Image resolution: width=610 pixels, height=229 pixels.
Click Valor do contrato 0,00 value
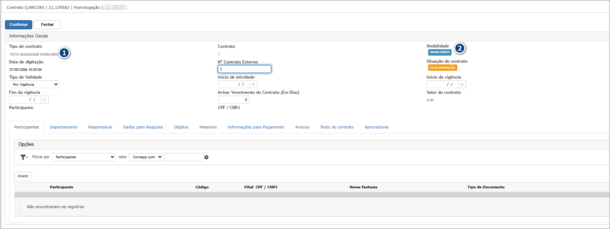[x=430, y=100]
